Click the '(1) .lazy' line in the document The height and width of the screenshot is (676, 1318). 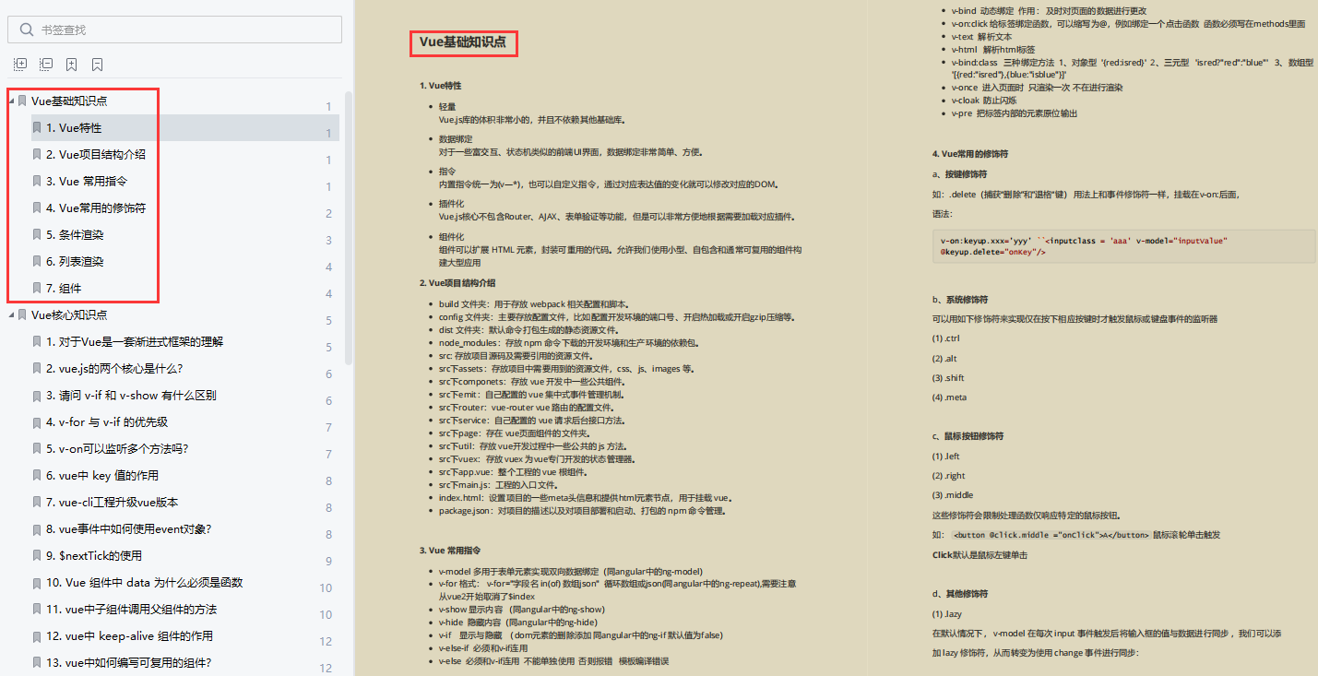coord(946,614)
